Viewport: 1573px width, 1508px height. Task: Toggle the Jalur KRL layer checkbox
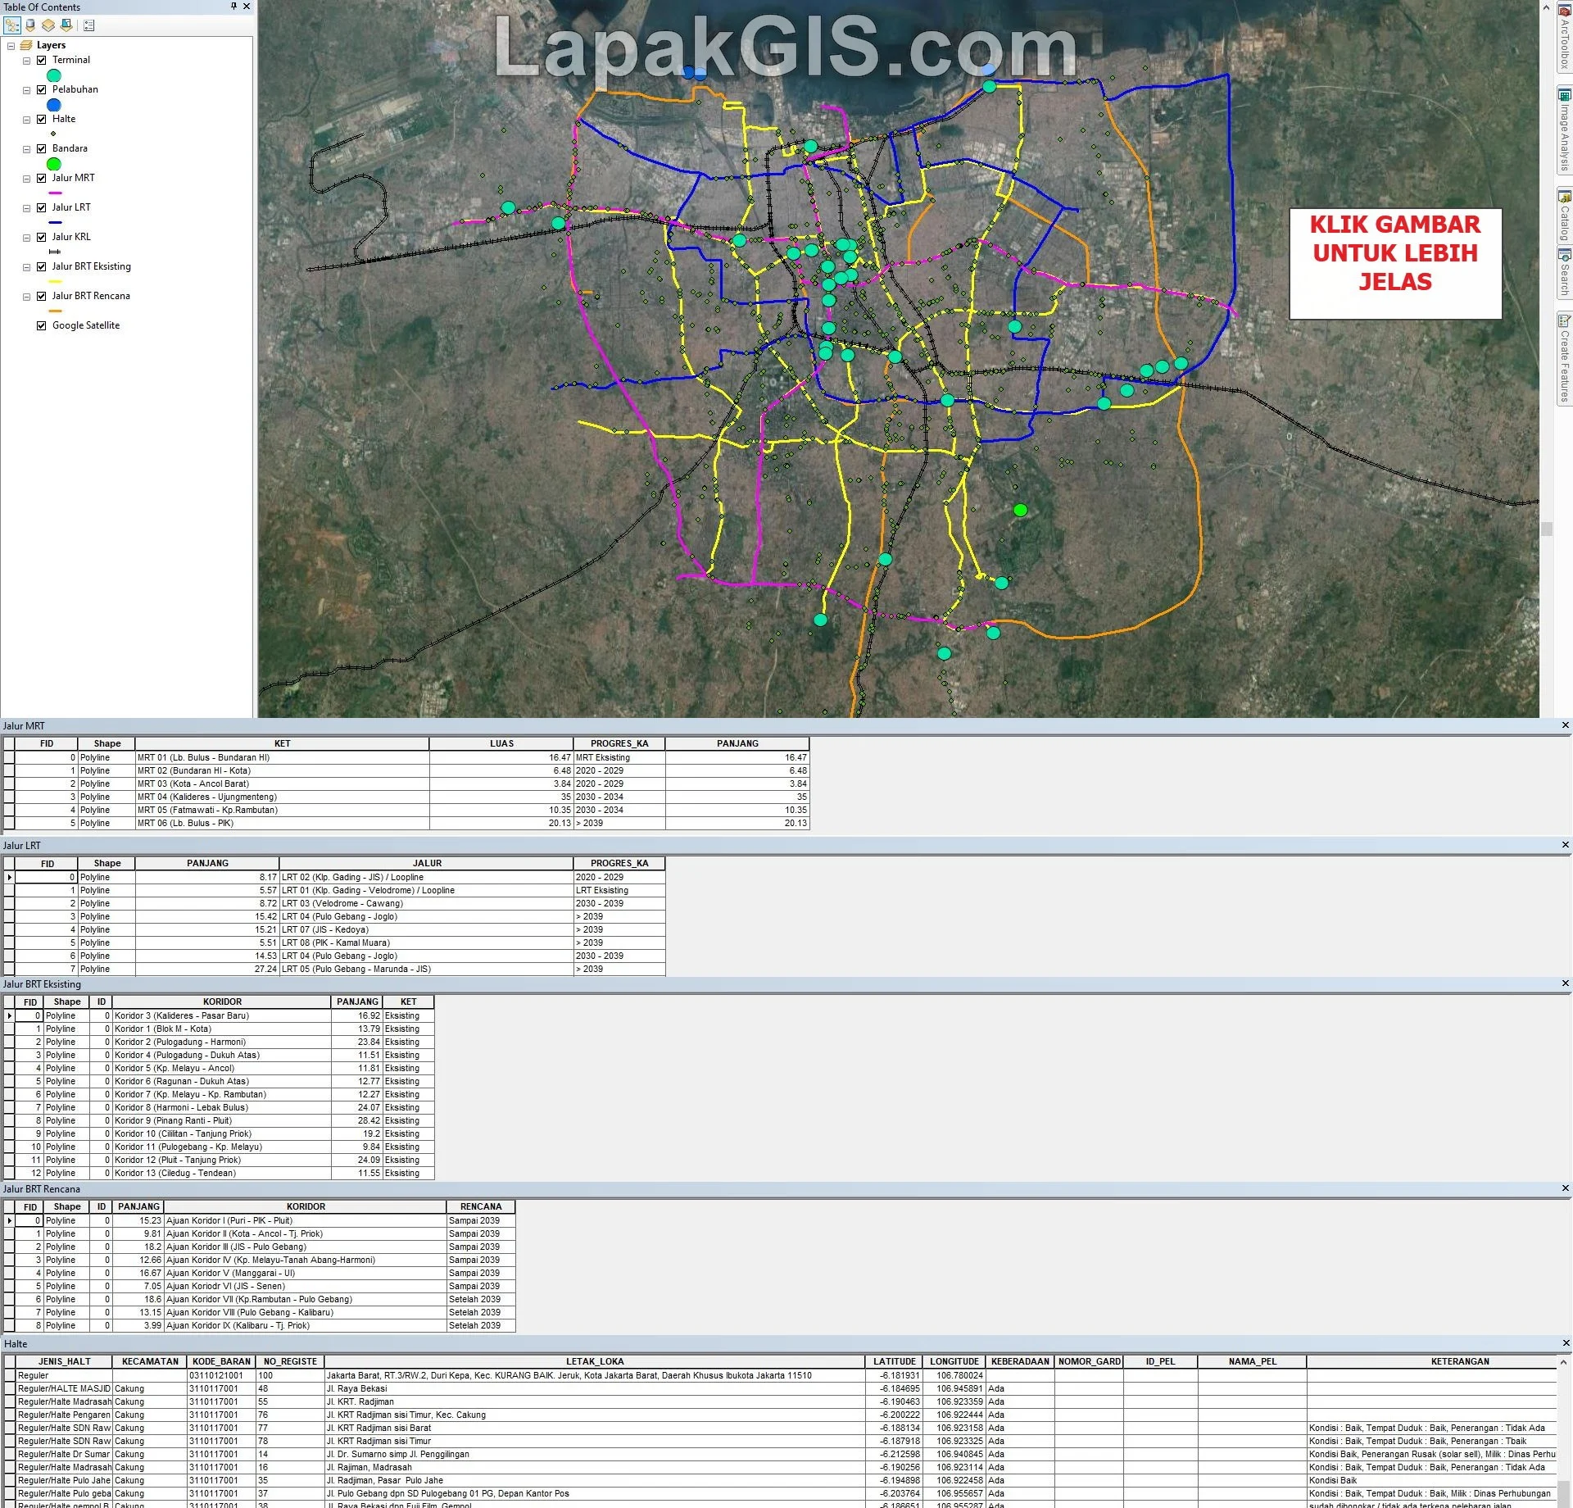point(42,237)
